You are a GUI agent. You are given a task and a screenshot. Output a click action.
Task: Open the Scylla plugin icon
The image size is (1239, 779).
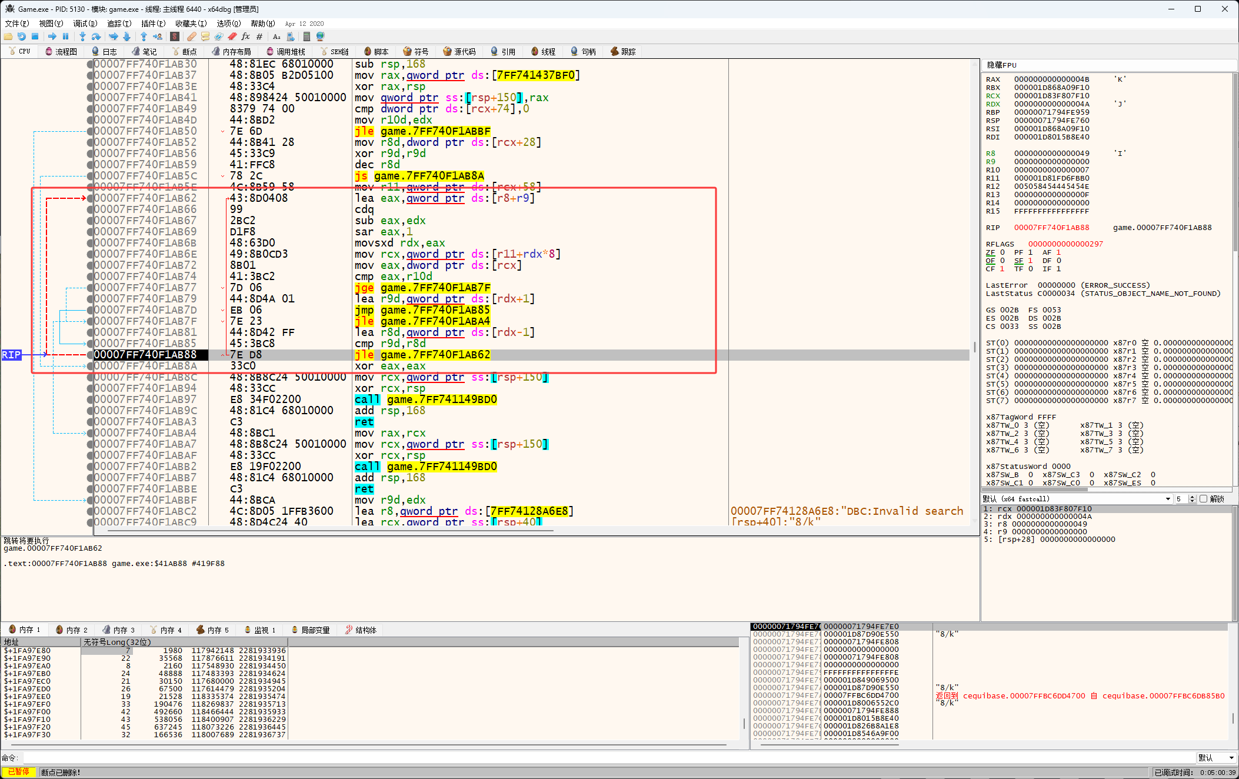[175, 36]
